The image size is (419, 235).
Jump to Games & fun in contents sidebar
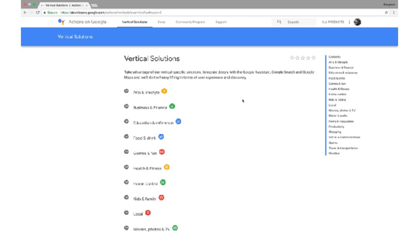337,84
